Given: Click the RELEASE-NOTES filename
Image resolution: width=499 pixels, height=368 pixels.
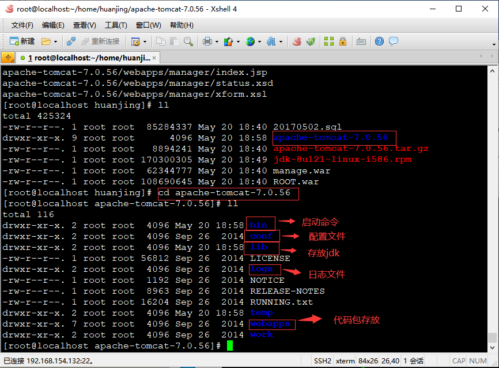Looking at the screenshot, I should 288,291.
